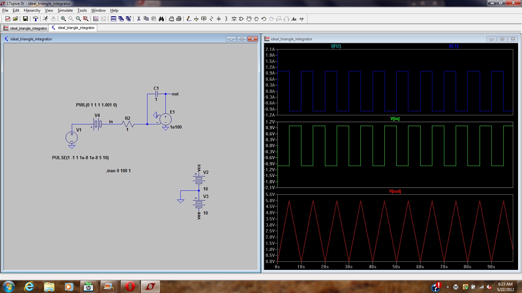Click the C1 capacitor in schematic

pyautogui.click(x=156, y=94)
